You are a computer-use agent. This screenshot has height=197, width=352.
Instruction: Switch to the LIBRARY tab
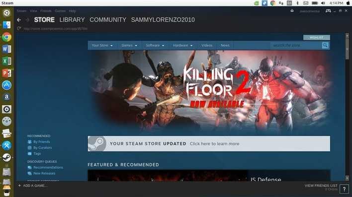point(72,20)
